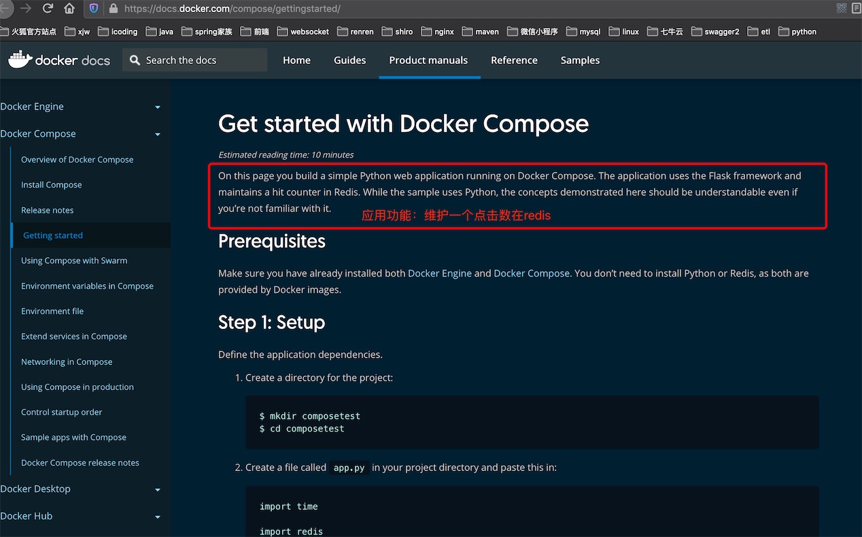
Task: Click the Search the docs field
Action: tap(195, 60)
